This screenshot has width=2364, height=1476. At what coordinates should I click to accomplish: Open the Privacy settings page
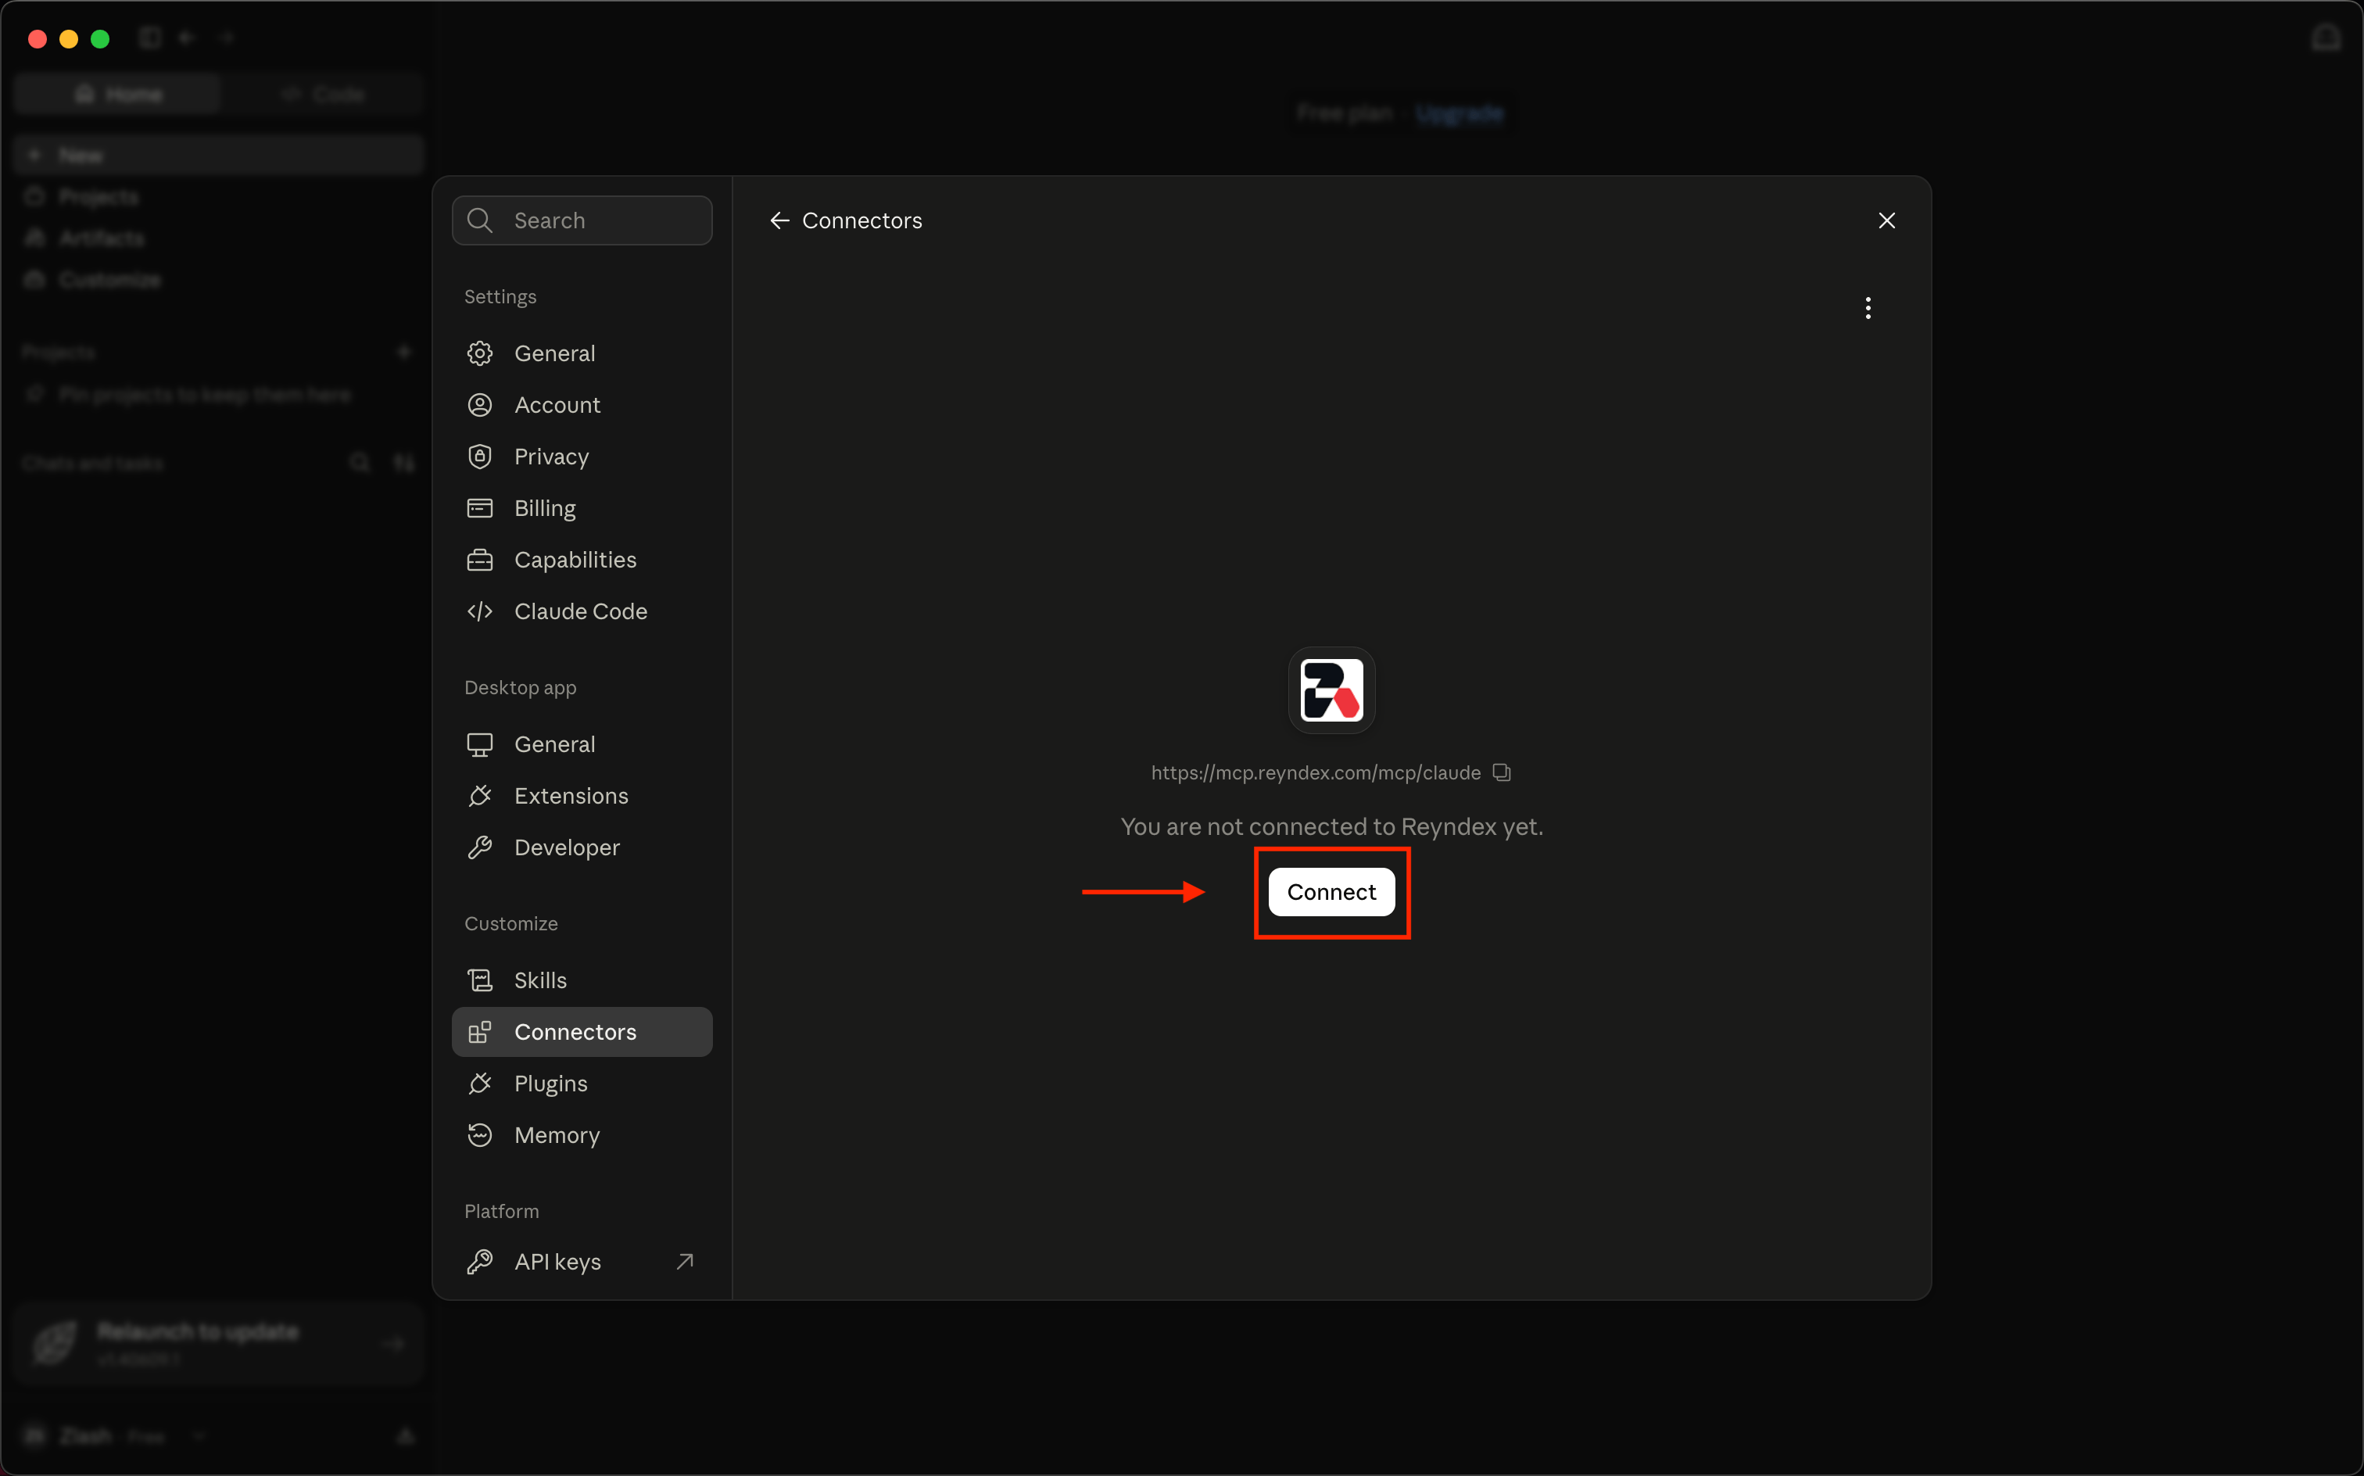point(582,457)
